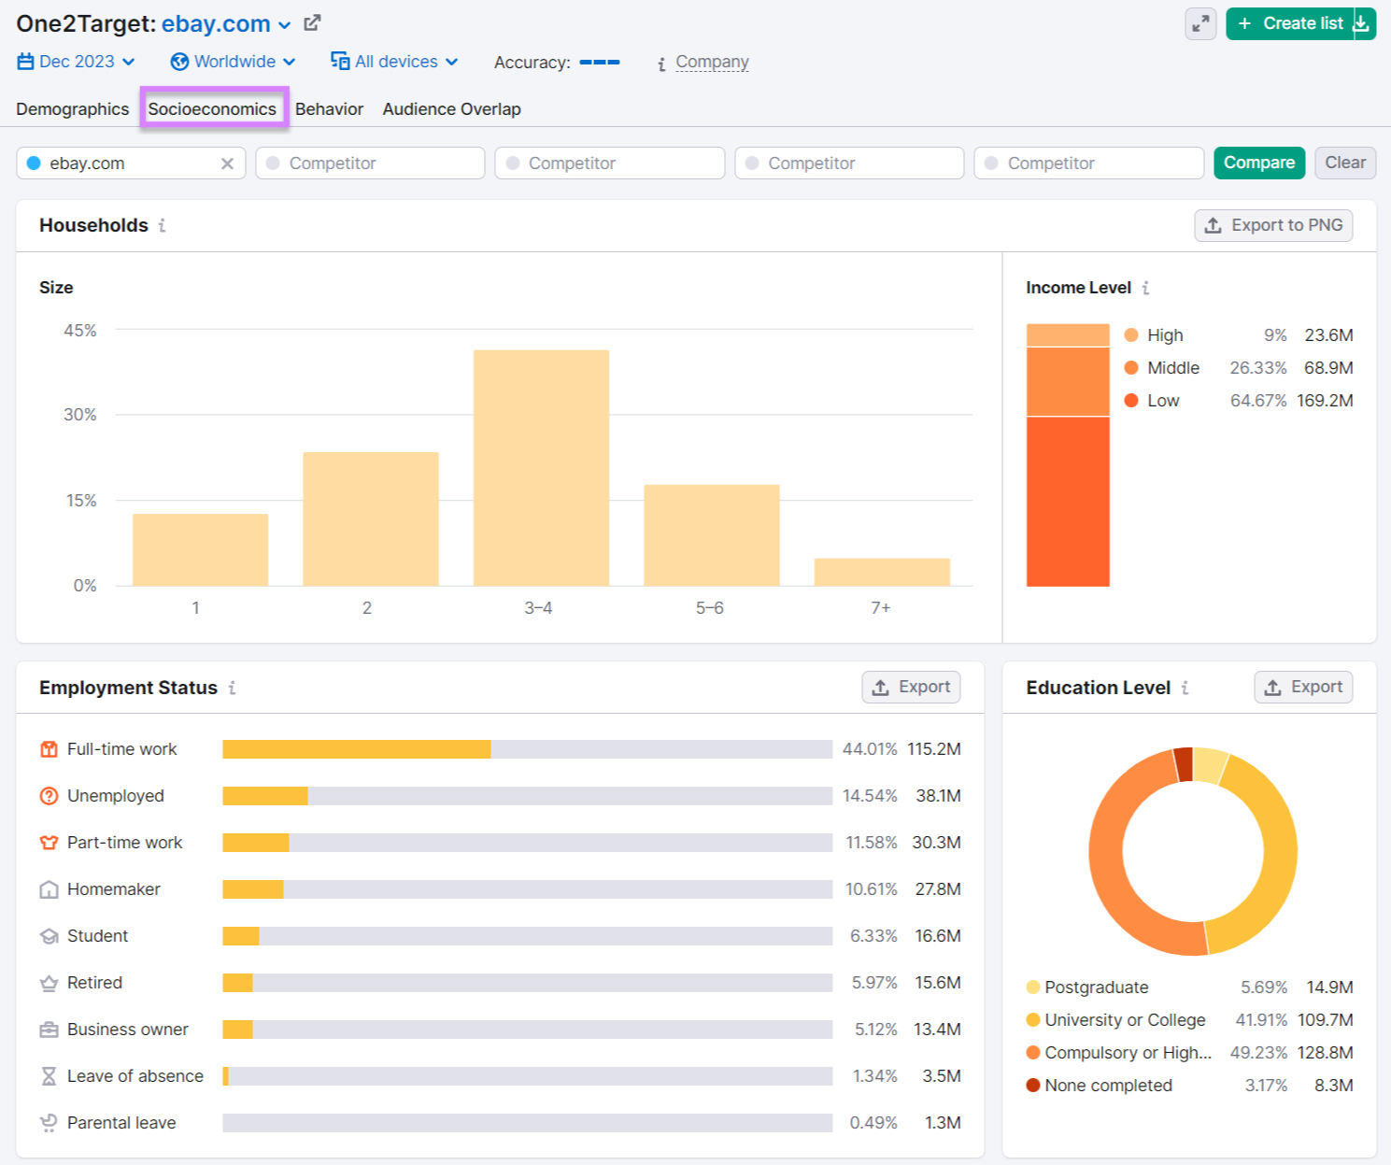Open the Dec 2023 date dropdown
Viewport: 1391px width, 1165px height.
tap(77, 61)
